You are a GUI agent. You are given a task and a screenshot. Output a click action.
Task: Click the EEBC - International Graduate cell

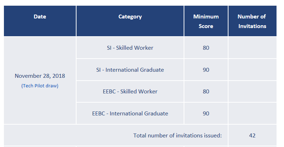click(130, 114)
